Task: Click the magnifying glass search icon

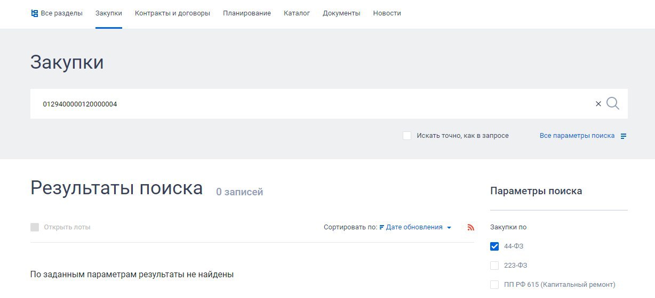Action: click(613, 104)
